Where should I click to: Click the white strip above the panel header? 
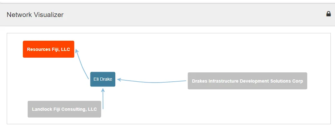(x=167, y=1)
